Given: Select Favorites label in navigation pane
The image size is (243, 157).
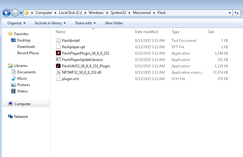Looking at the screenshot, I should pos(21,34).
